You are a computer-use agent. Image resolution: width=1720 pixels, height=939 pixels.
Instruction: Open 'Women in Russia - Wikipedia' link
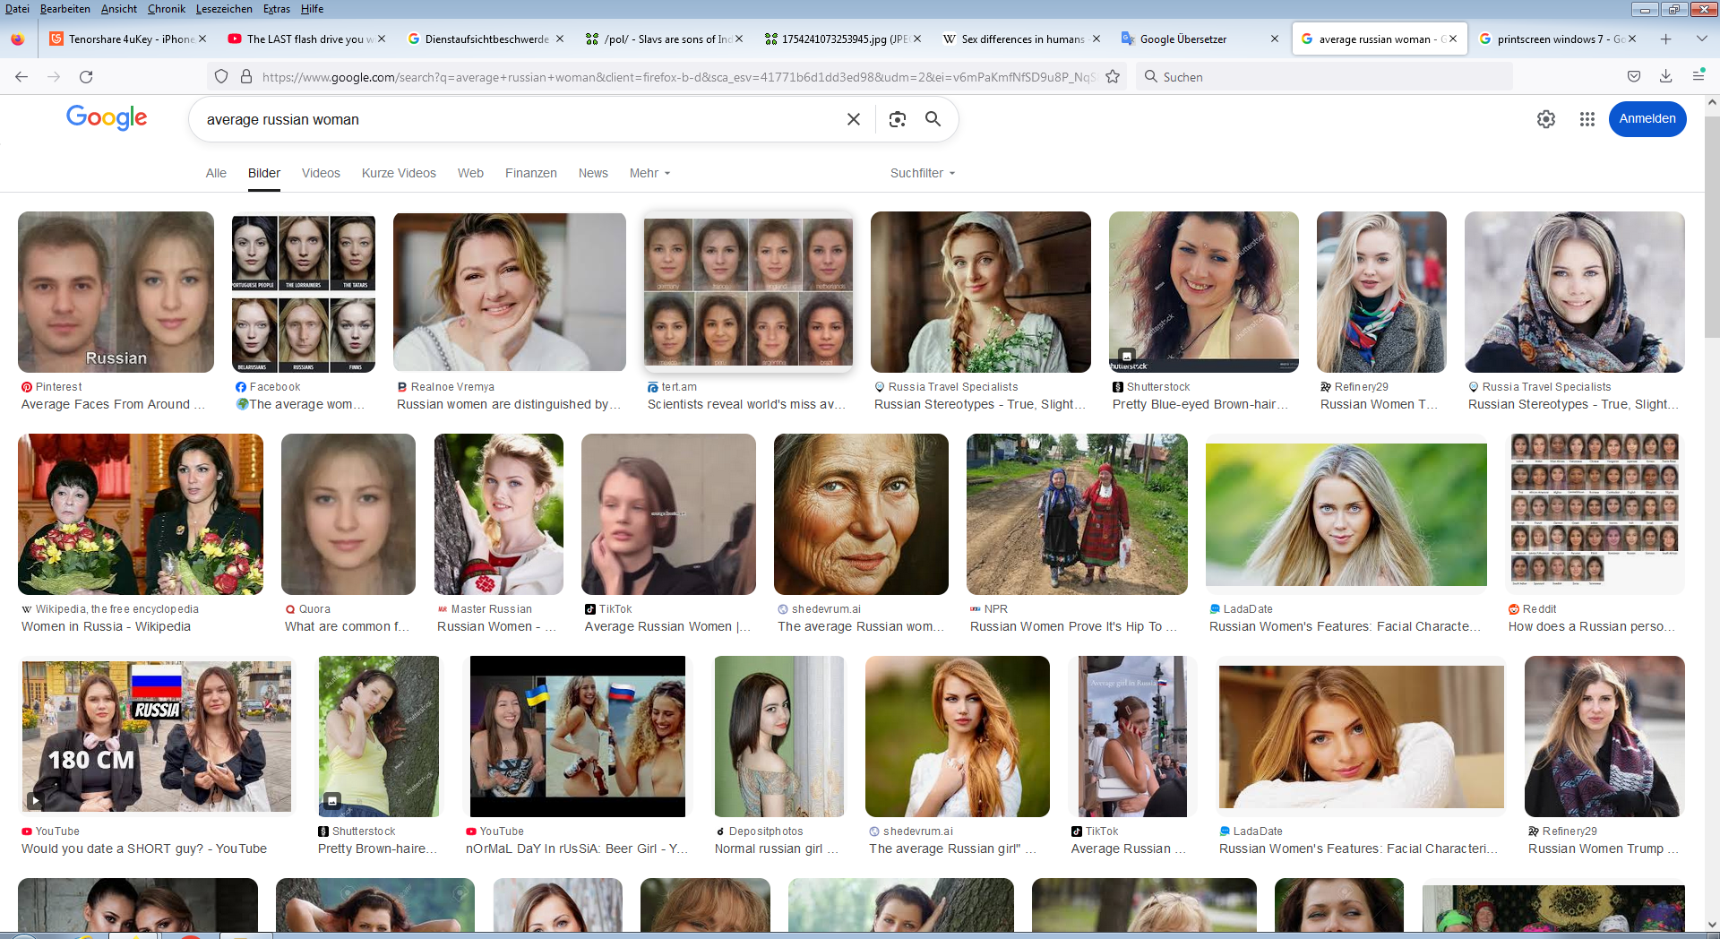(106, 626)
